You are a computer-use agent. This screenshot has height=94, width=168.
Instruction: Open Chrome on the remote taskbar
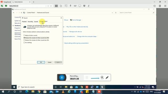(82, 87)
